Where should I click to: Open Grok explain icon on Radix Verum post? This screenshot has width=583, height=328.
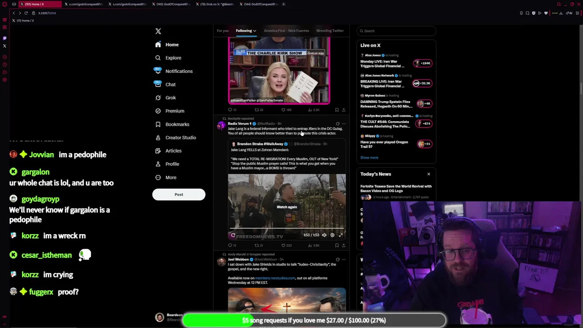click(338, 123)
